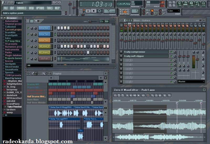Open the Step Sequencer with SS button
Viewport: 210px width, 144px height.
click(185, 4)
